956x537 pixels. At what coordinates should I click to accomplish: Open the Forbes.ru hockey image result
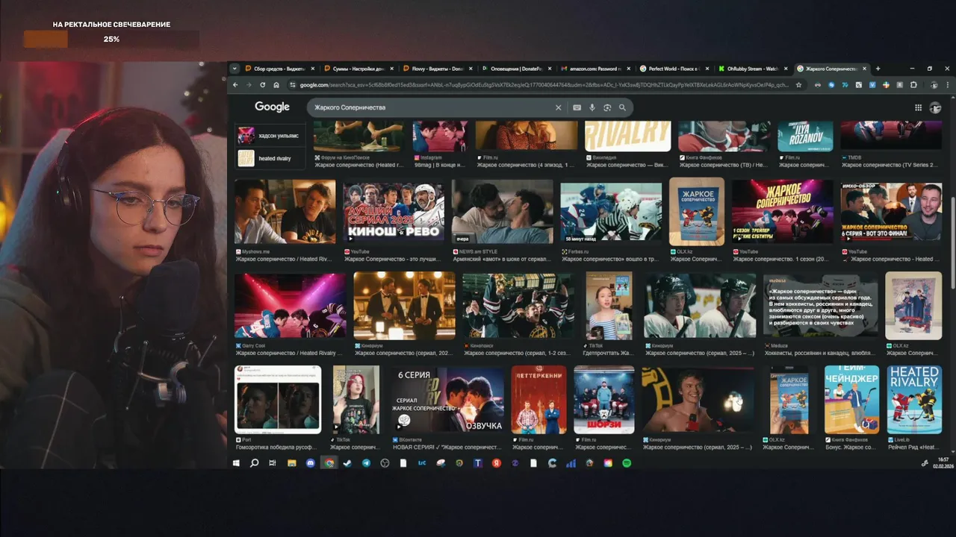611,213
